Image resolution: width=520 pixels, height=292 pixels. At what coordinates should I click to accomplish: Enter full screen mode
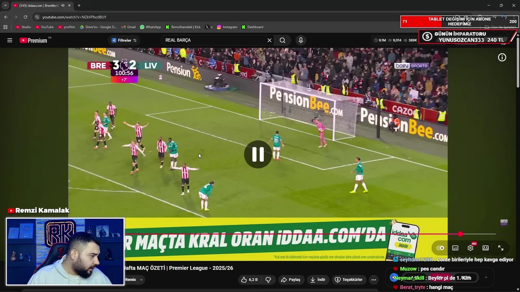tap(501, 248)
